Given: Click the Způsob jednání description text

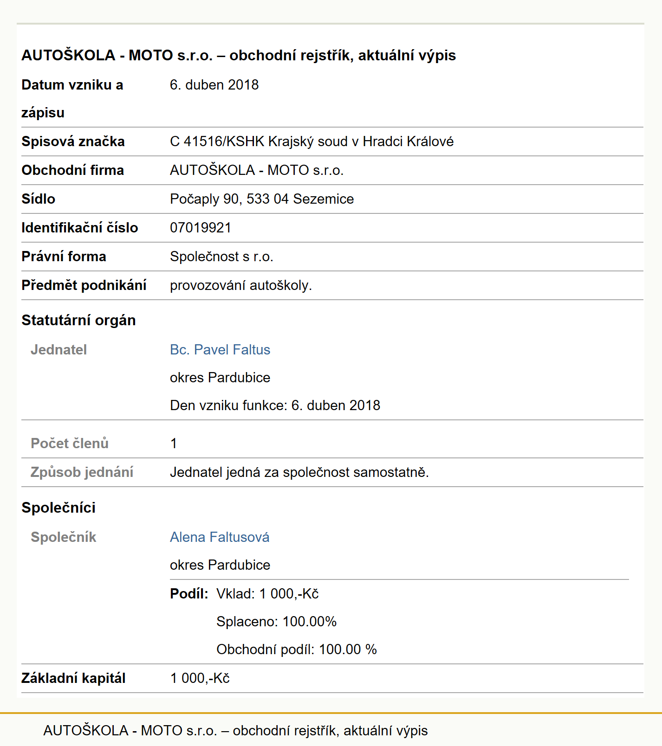Looking at the screenshot, I should tap(299, 472).
